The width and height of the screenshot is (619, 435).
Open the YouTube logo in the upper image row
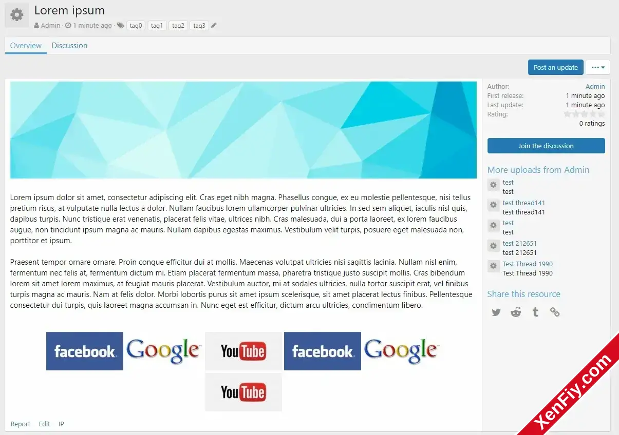243,351
